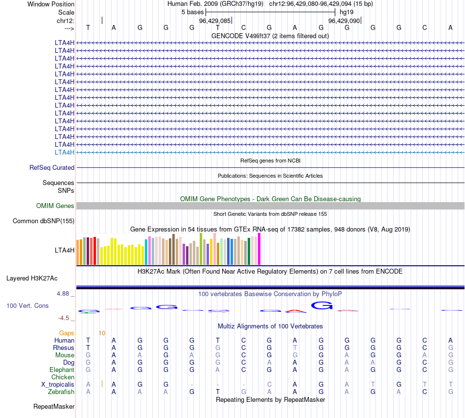Select the X_tropicalis alignment row label
Viewport: 465px width, 418px height.
click(58, 385)
